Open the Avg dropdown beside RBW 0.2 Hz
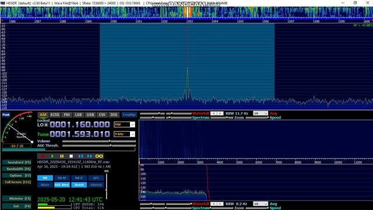Image resolution: width=373 pixels, height=210 pixels. point(261,204)
